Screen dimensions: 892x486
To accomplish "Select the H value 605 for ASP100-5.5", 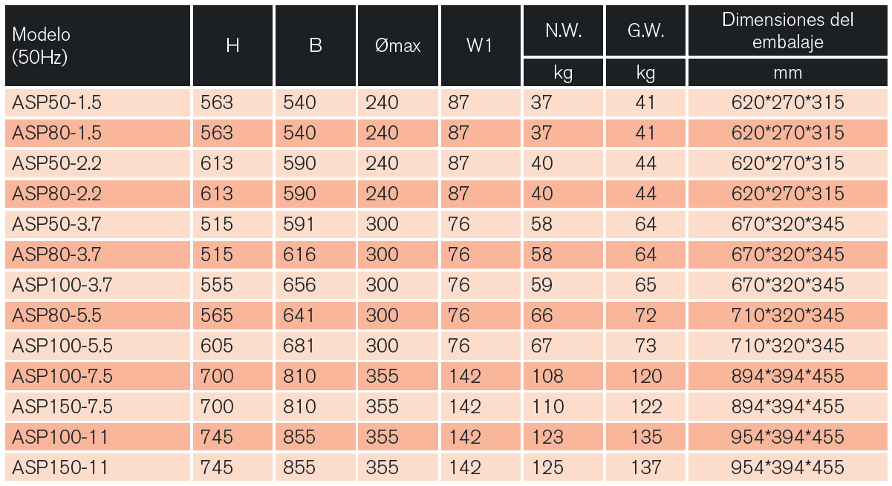I will click(x=217, y=346).
